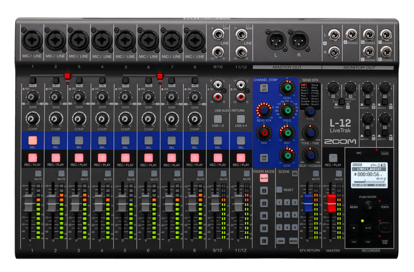Toggle the LOW CUT button

pyautogui.click(x=264, y=158)
